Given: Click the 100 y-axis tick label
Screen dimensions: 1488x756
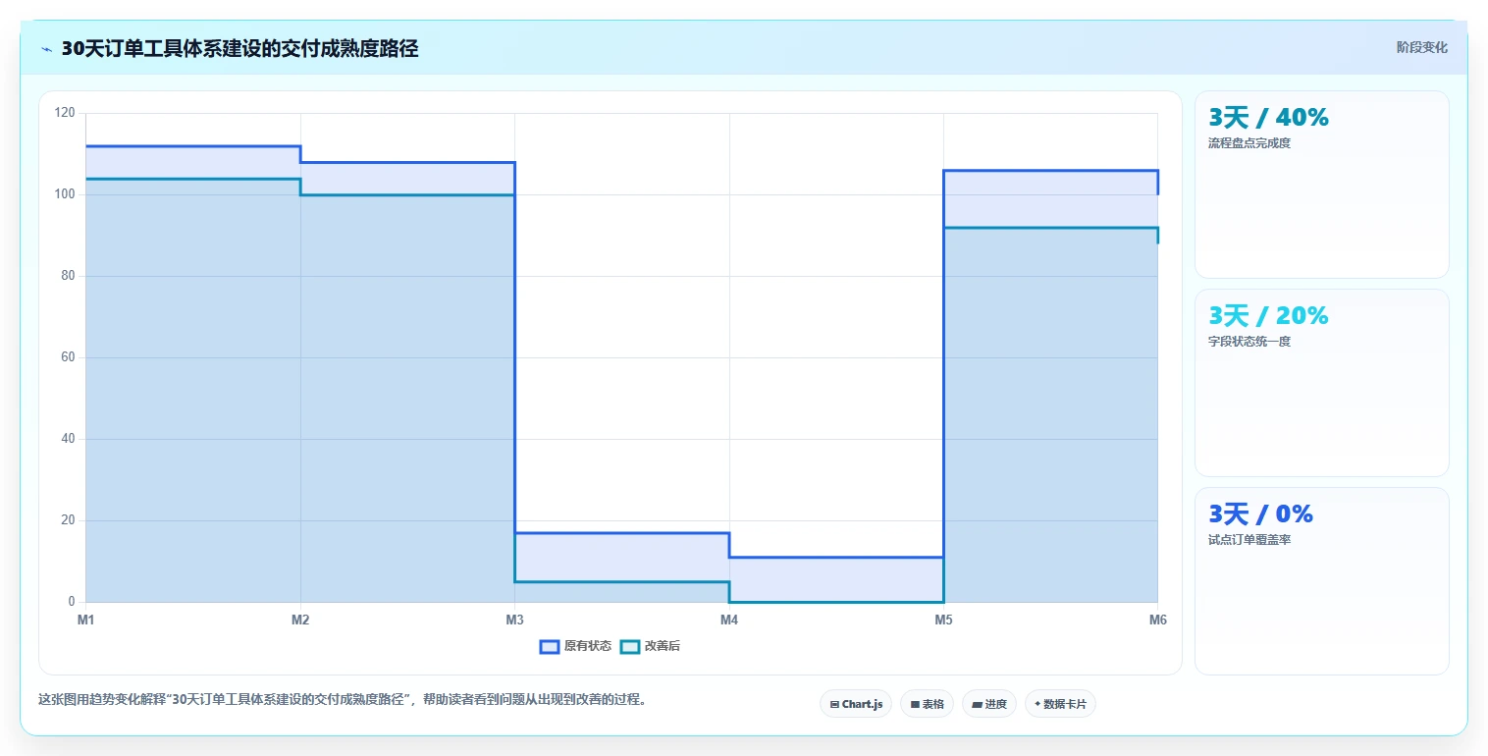Looking at the screenshot, I should (x=65, y=194).
